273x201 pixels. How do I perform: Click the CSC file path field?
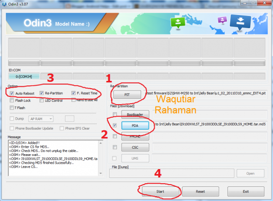pos(210,147)
